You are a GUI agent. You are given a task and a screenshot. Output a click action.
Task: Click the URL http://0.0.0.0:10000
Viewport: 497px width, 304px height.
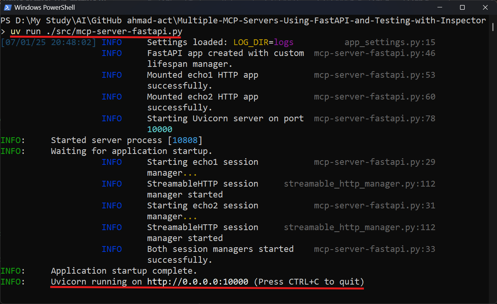[198, 281]
